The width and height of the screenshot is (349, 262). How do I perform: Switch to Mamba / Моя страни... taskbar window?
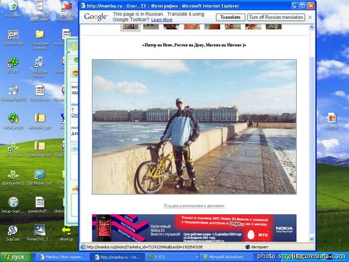pyautogui.click(x=62, y=257)
